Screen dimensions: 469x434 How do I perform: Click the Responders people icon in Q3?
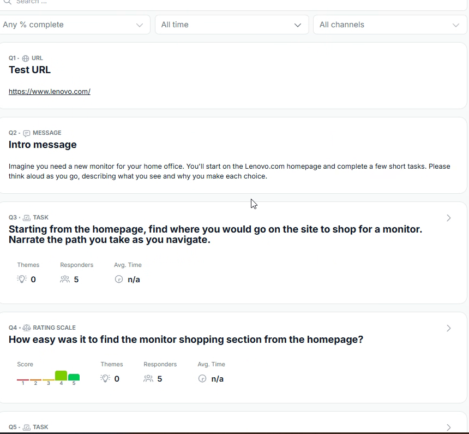pos(65,280)
